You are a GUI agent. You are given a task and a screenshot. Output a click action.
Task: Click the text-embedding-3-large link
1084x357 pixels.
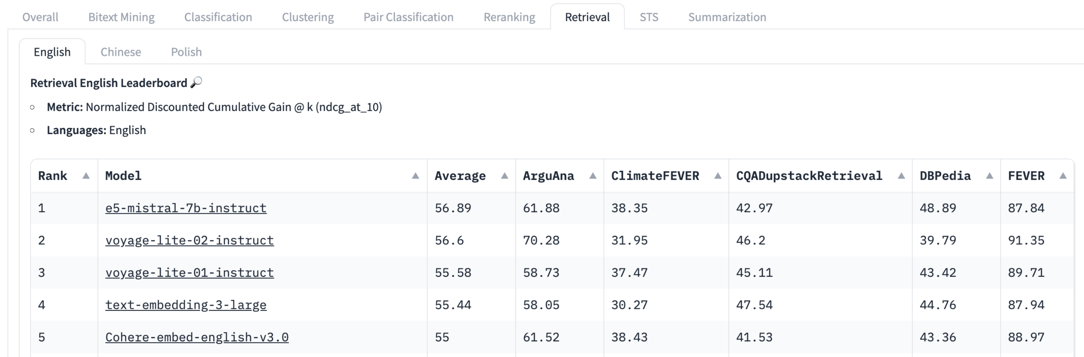(186, 305)
